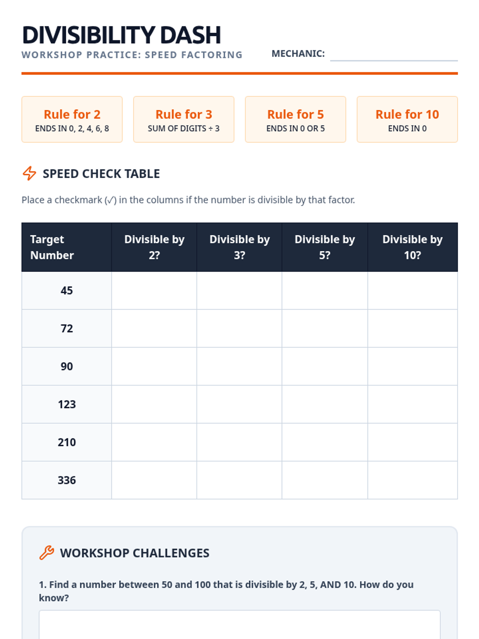Click the Target Number column header

66,247
